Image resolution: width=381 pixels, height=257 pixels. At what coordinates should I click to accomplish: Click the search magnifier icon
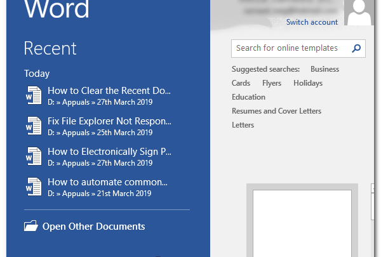(x=356, y=48)
